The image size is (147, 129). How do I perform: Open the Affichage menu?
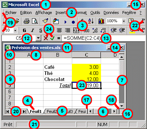[x=43, y=13]
